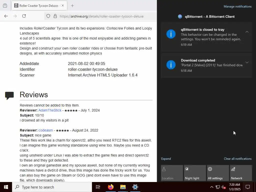Click the 'roller-coaster-tycoon-deluxe' identifier value

(93, 69)
